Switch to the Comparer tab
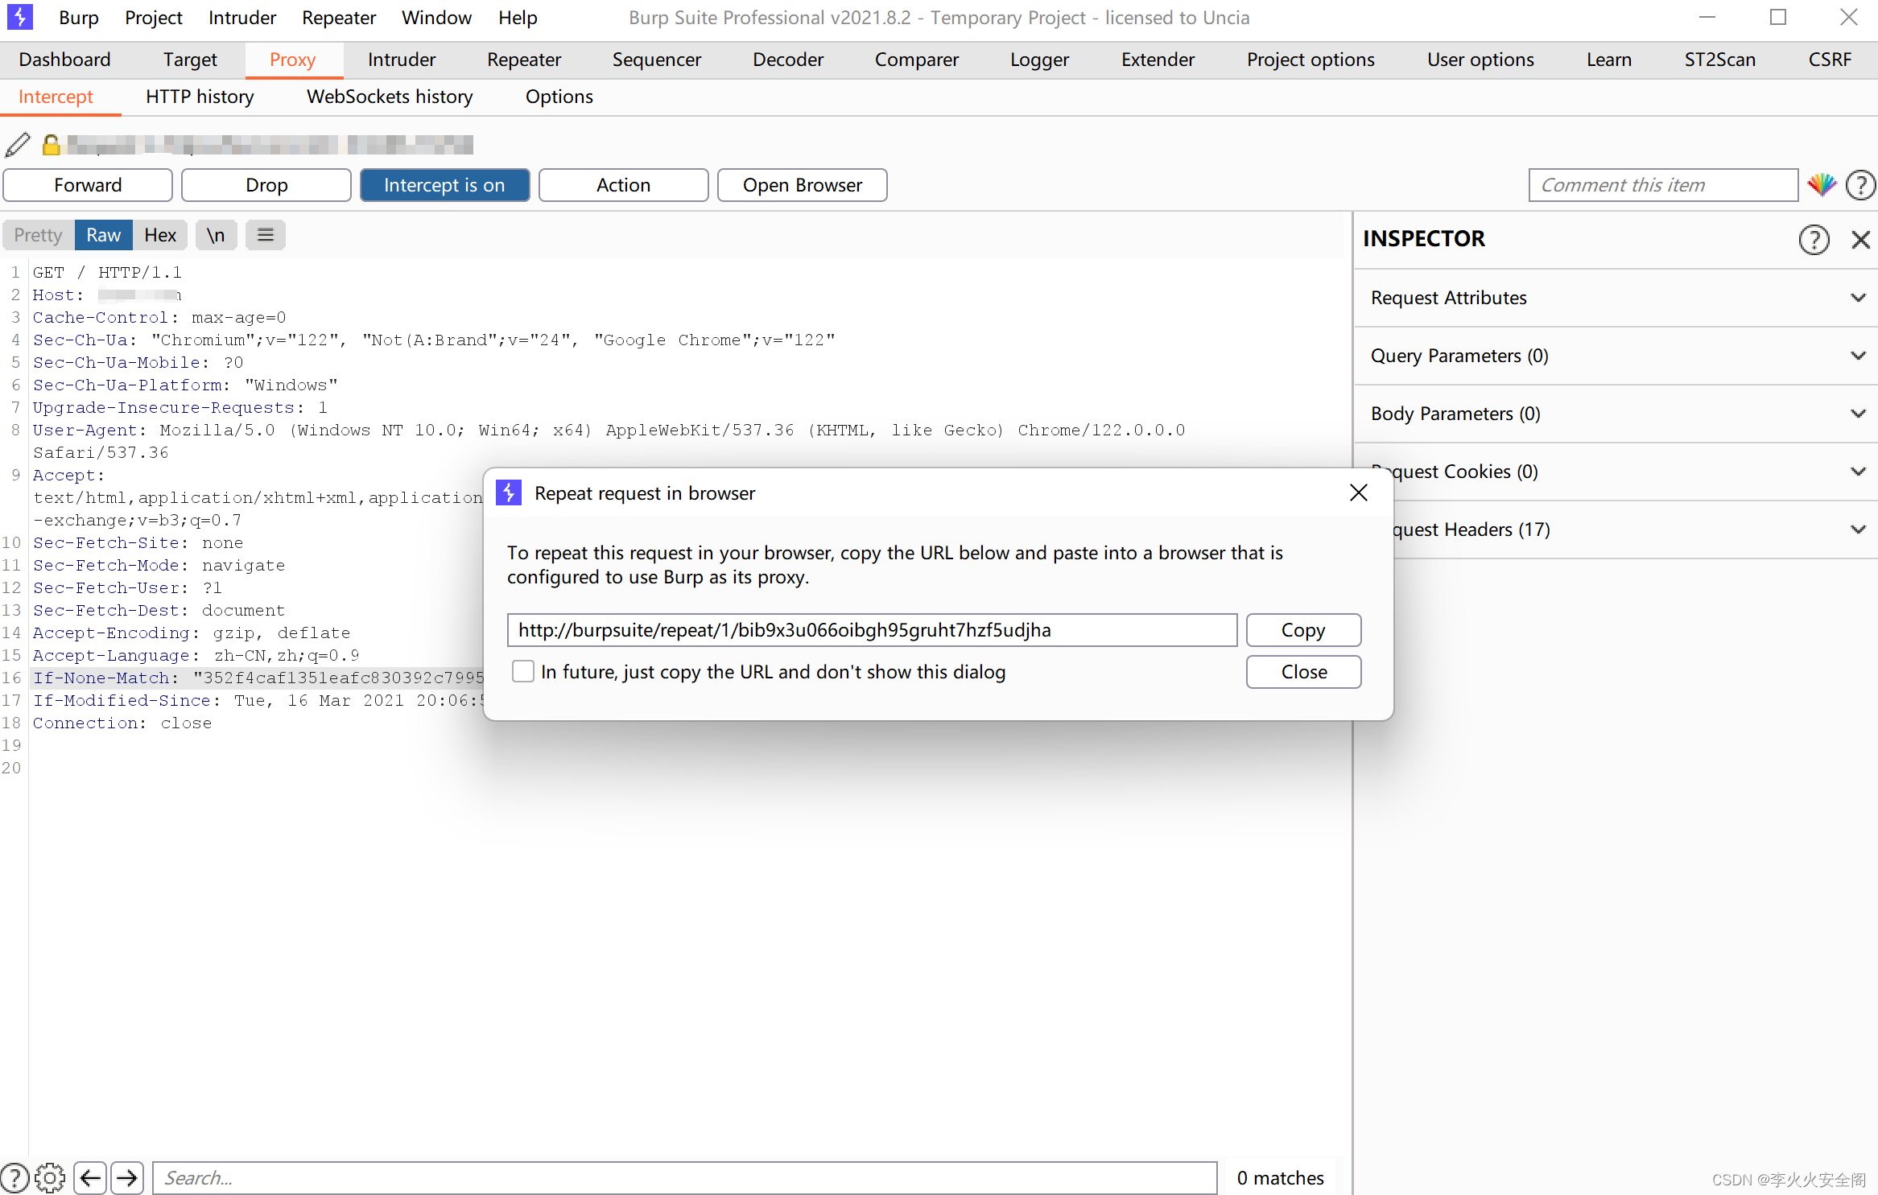Screen dimensions: 1878x1195 (x=917, y=60)
